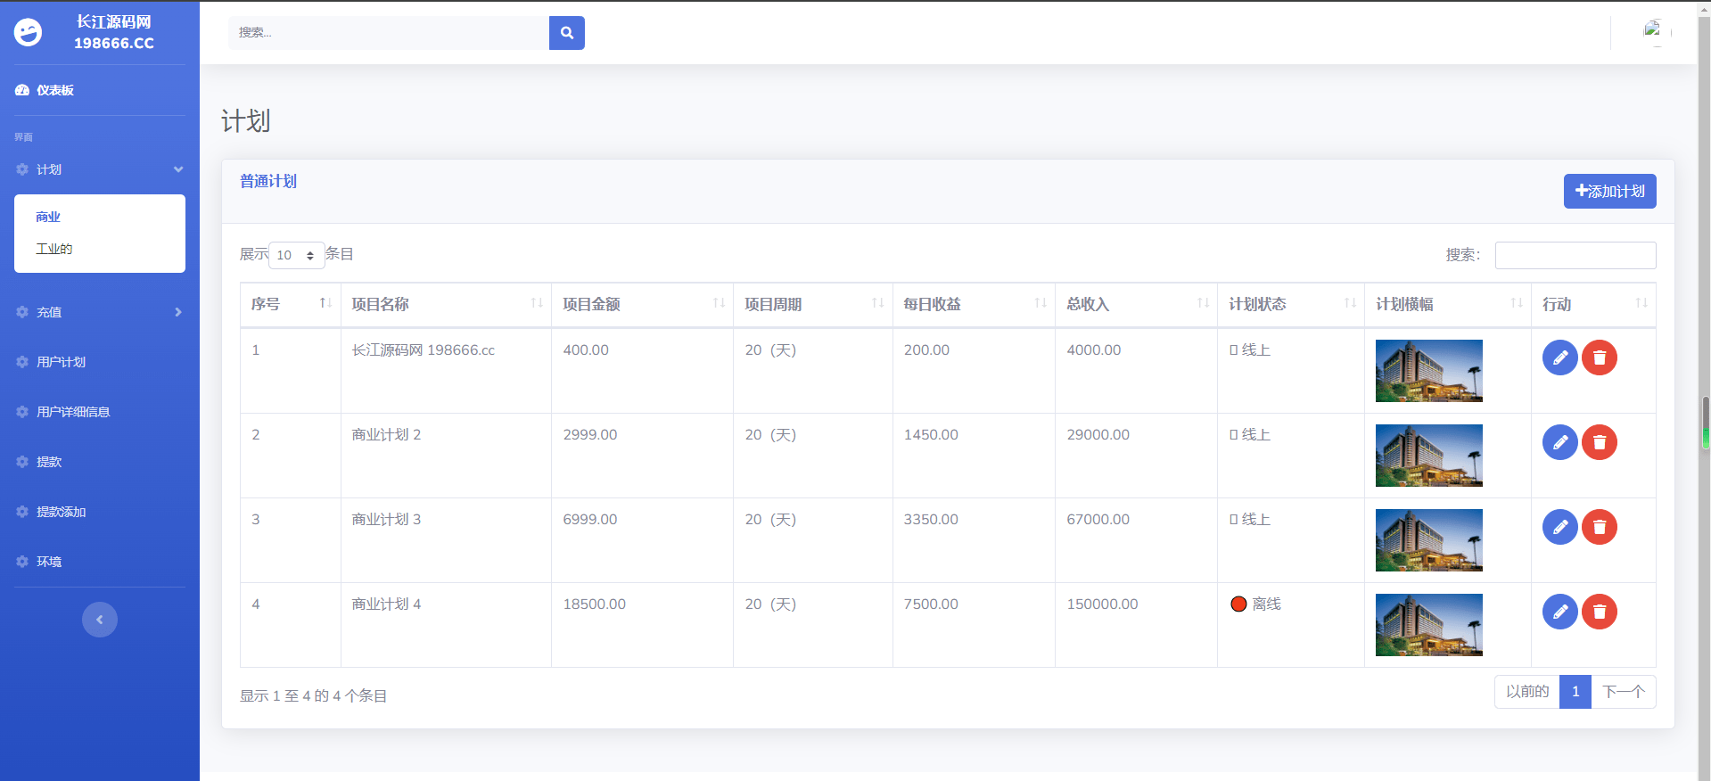Sort table by 计划横幅 column
The width and height of the screenshot is (1711, 781).
[x=1447, y=304]
